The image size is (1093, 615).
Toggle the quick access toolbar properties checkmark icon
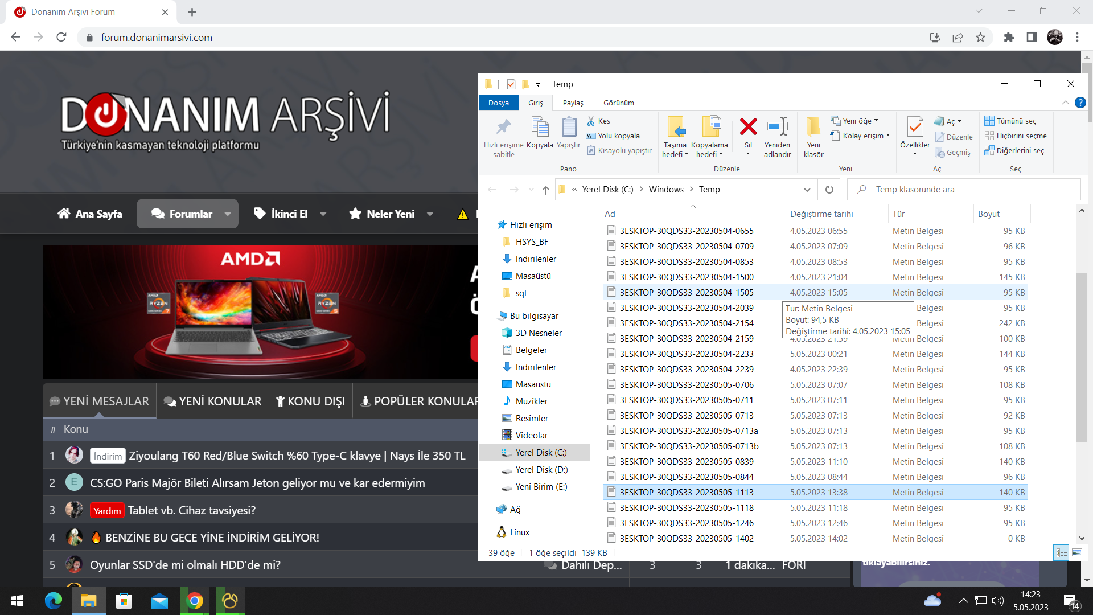point(511,84)
